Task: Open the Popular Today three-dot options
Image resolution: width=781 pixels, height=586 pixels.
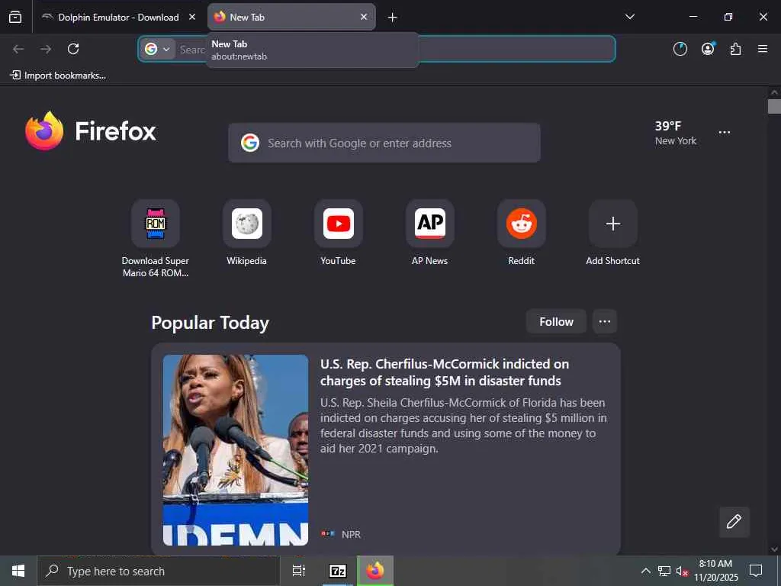Action: tap(605, 322)
